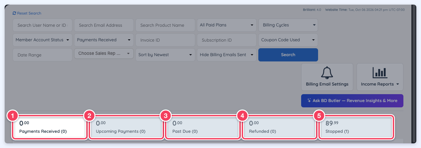The width and height of the screenshot is (421, 148).
Task: Expand the Member Account Status dropdown
Action: click(42, 40)
